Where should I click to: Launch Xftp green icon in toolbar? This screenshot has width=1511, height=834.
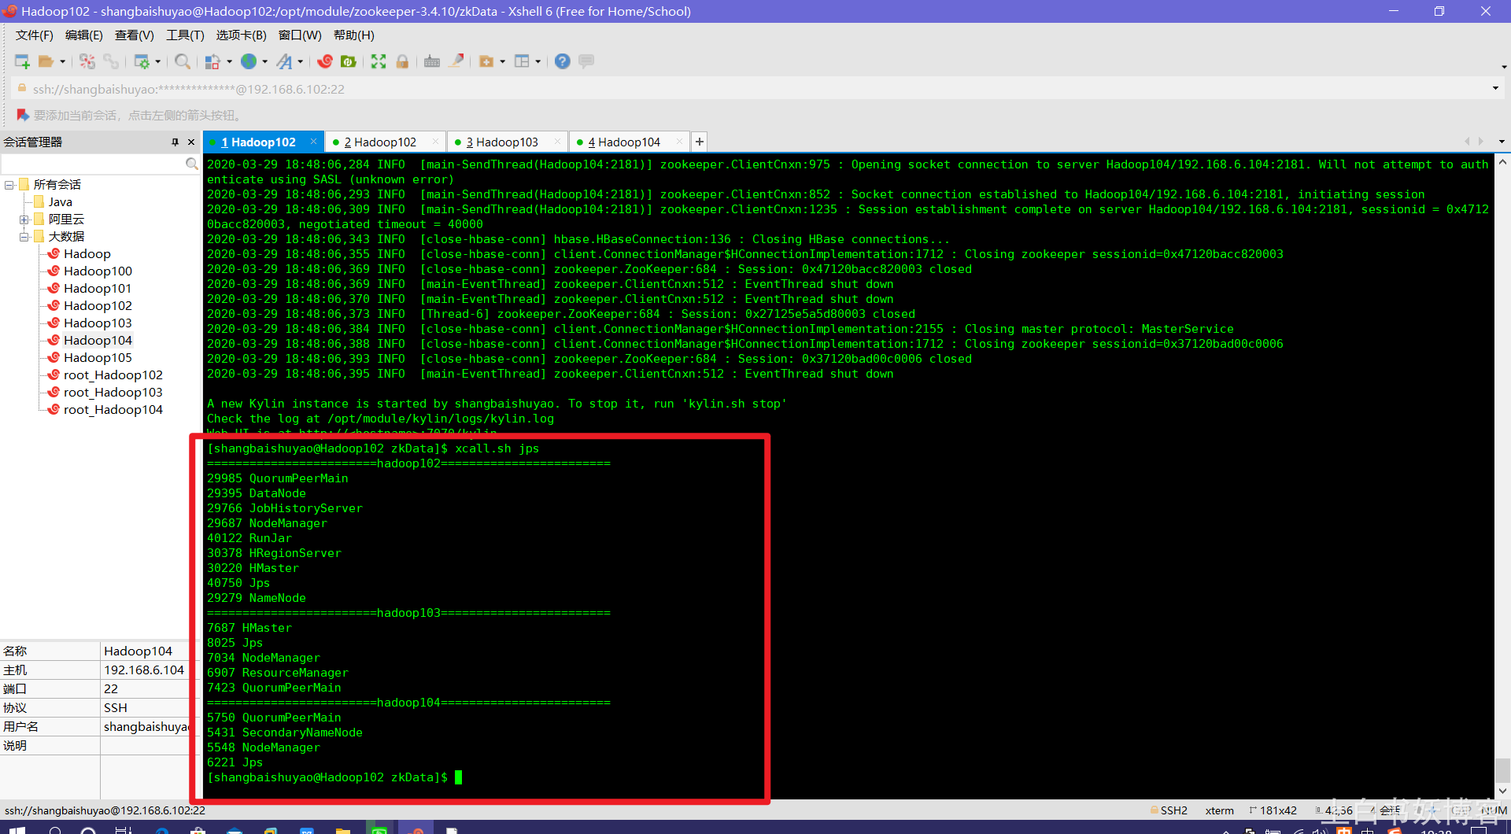click(x=349, y=61)
